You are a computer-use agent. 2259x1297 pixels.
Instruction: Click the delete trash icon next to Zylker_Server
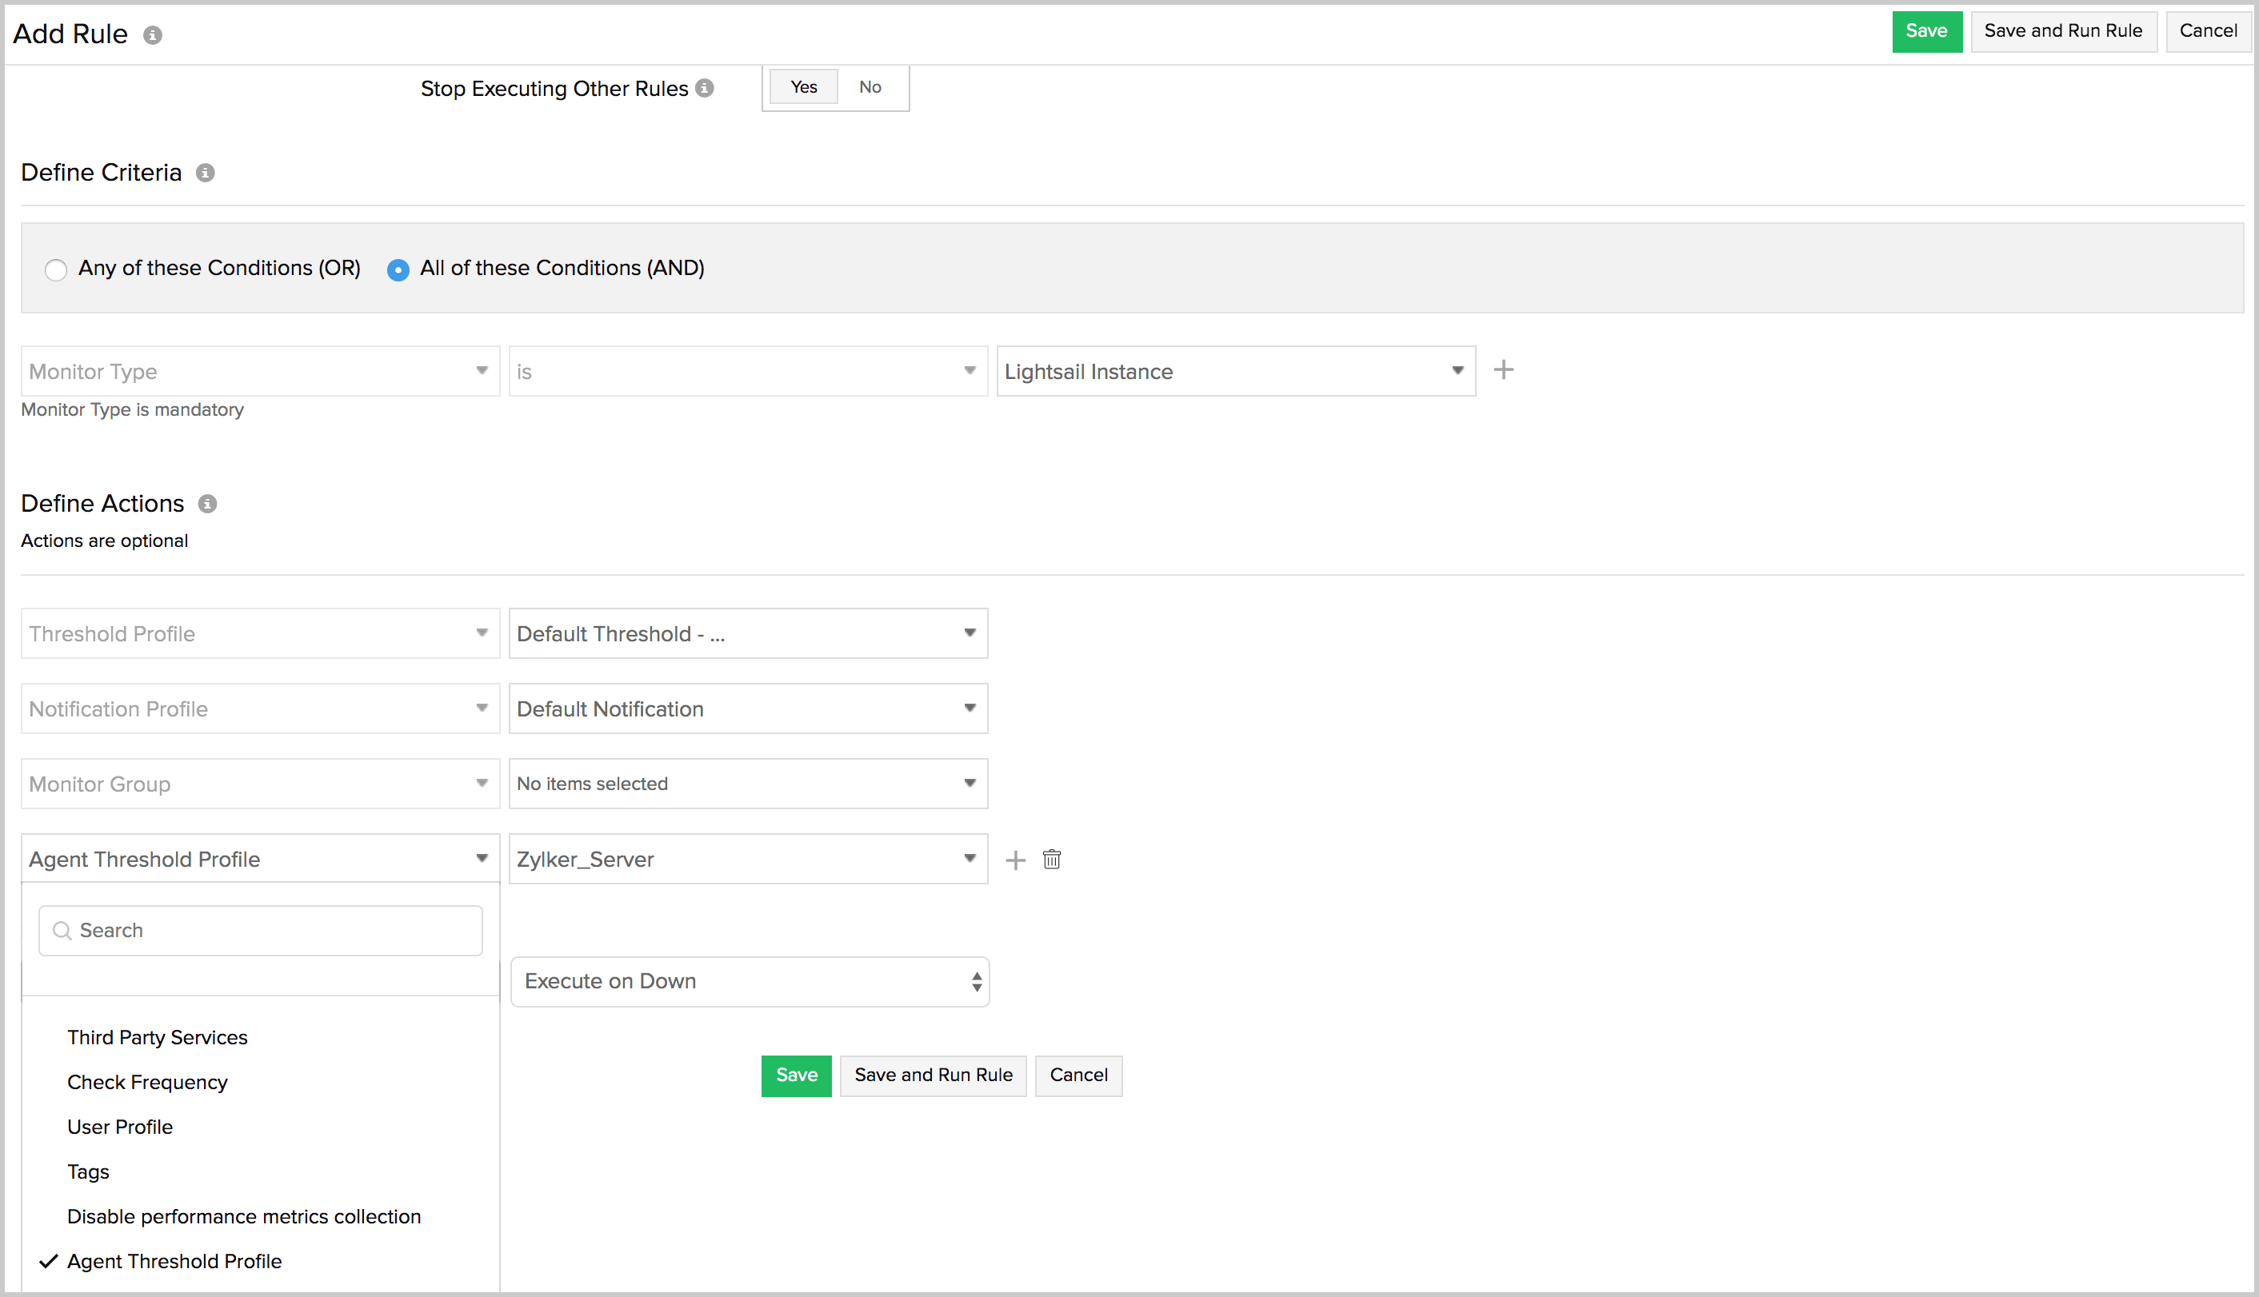(x=1052, y=860)
